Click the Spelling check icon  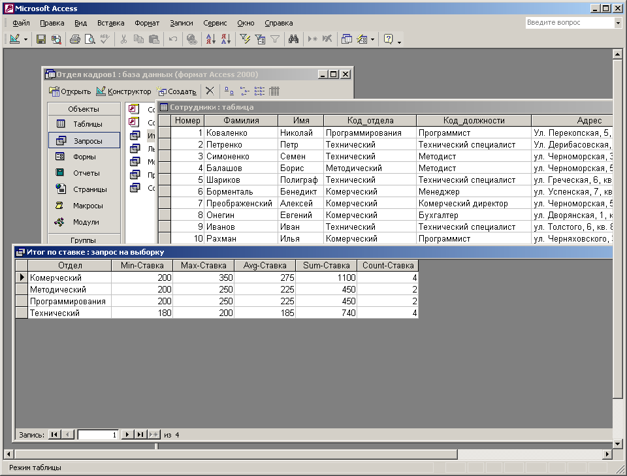tap(104, 39)
